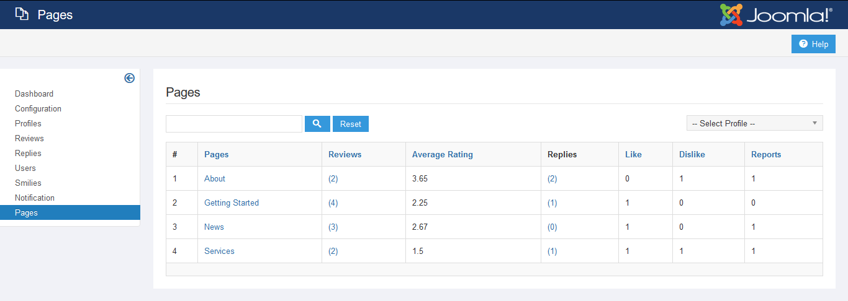Sort by the Reports column header
This screenshot has width=848, height=301.
coord(765,155)
